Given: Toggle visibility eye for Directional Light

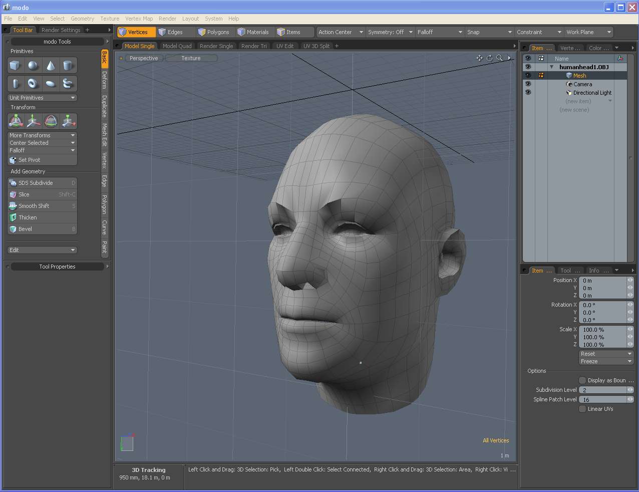Looking at the screenshot, I should coord(528,92).
